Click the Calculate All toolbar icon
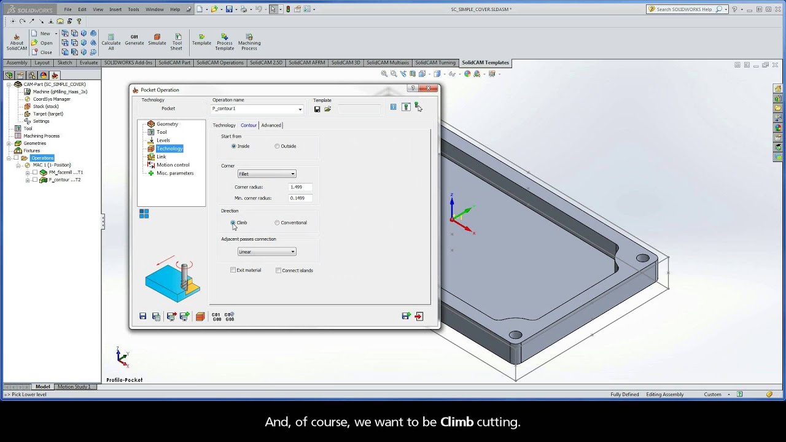Viewport: 786px width, 442px height. tap(111, 42)
